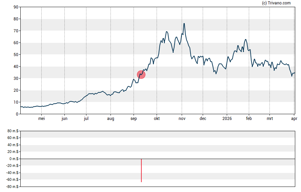Viewport: 301px width, 192px height.
Task: Click the 'aug' month label
Action: point(111,119)
